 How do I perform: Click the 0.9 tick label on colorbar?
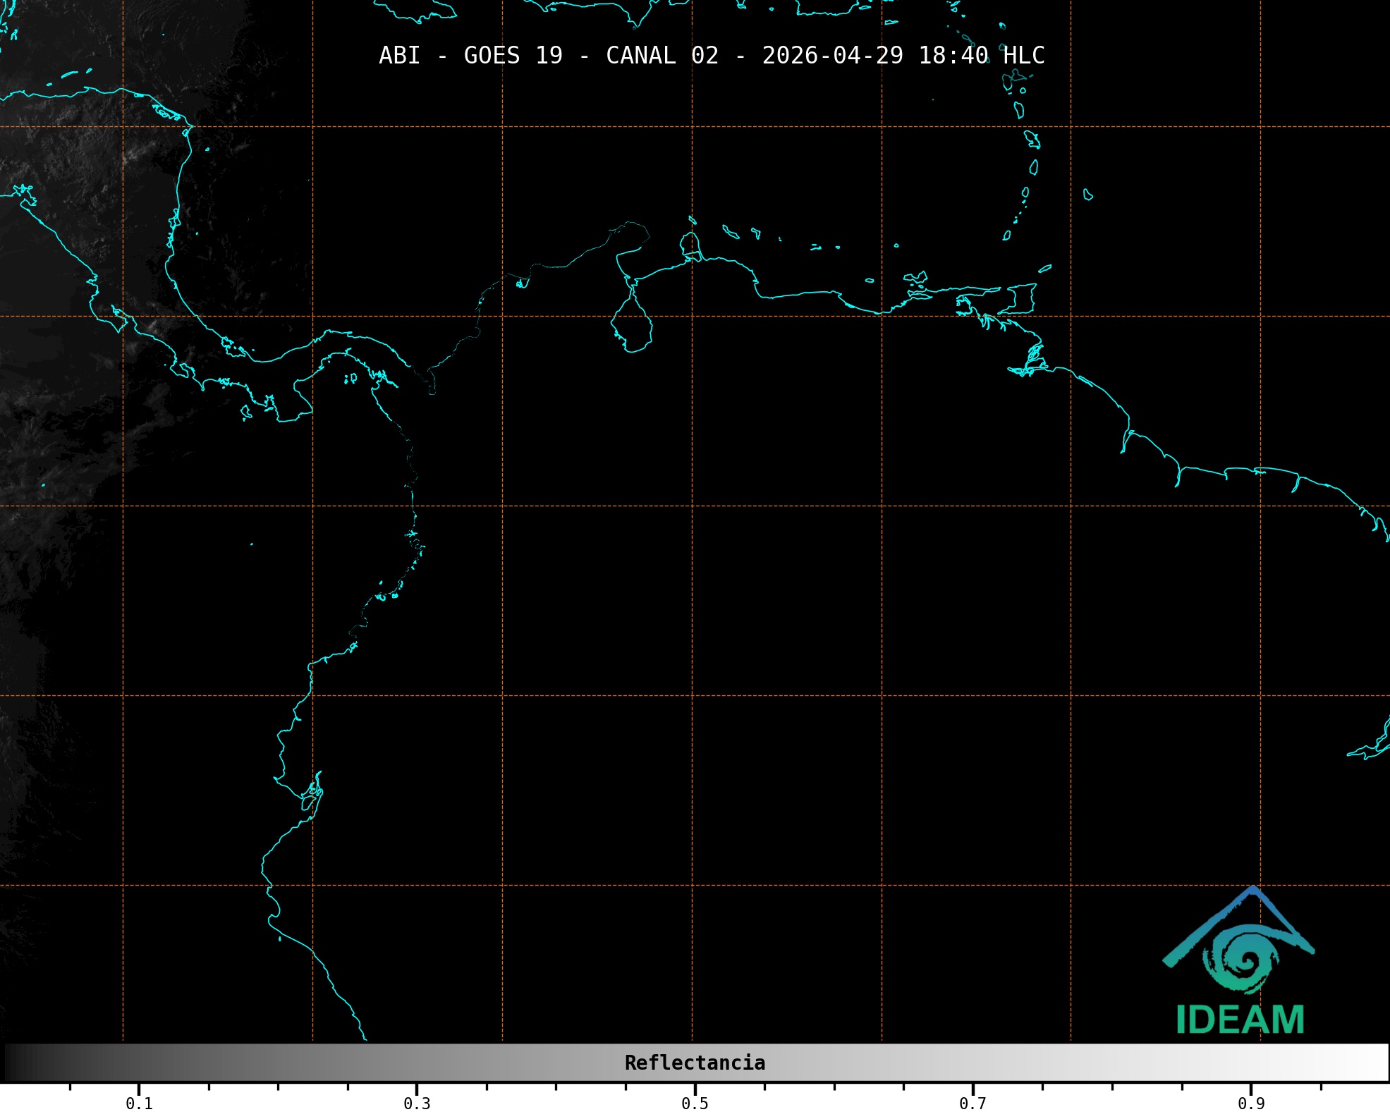coord(1250,1104)
